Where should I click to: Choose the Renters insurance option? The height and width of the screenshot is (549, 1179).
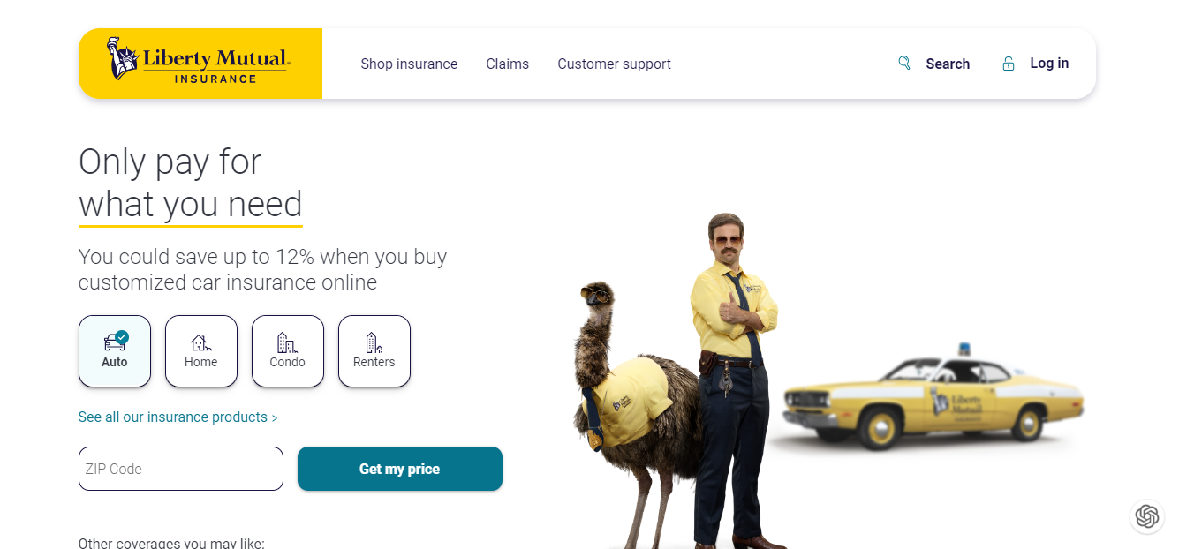tap(374, 351)
